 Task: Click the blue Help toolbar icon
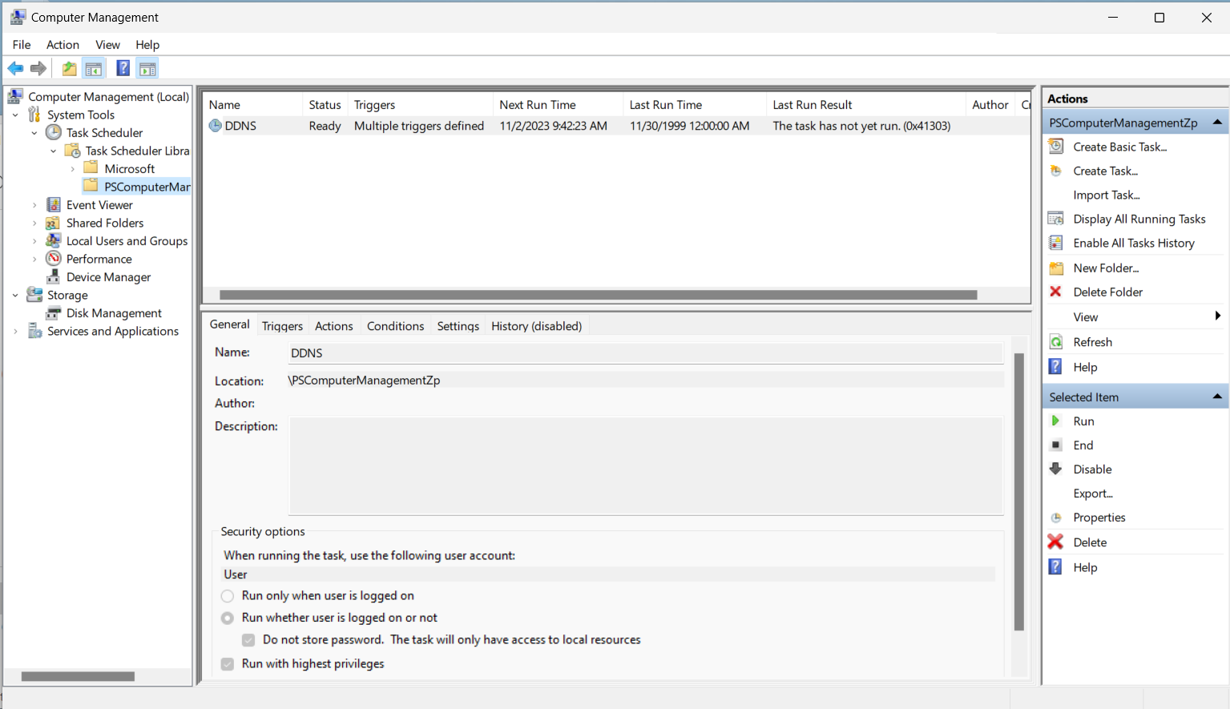click(x=123, y=69)
